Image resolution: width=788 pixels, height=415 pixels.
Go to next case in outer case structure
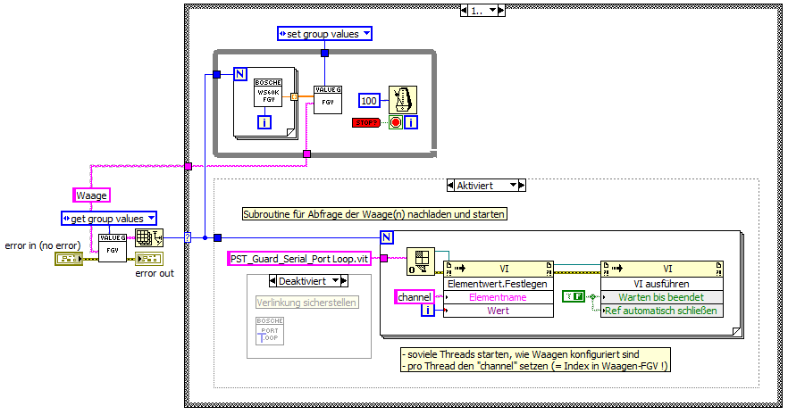(x=501, y=10)
